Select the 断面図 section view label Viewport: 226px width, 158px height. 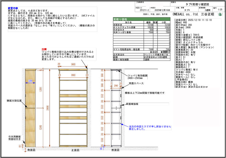[115, 149]
